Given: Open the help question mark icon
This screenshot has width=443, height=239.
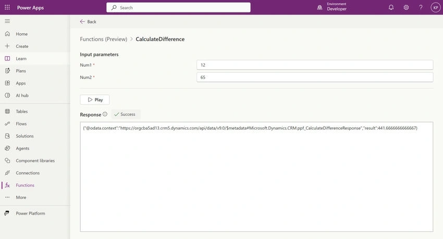Looking at the screenshot, I should [421, 7].
